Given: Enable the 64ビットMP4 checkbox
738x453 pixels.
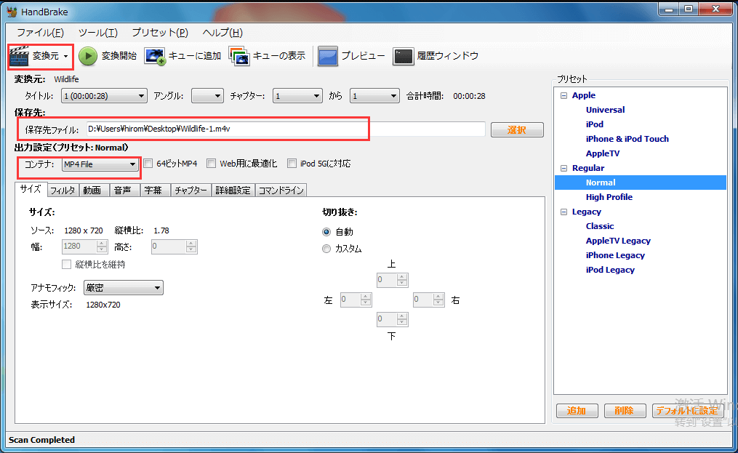Looking at the screenshot, I should point(148,163).
